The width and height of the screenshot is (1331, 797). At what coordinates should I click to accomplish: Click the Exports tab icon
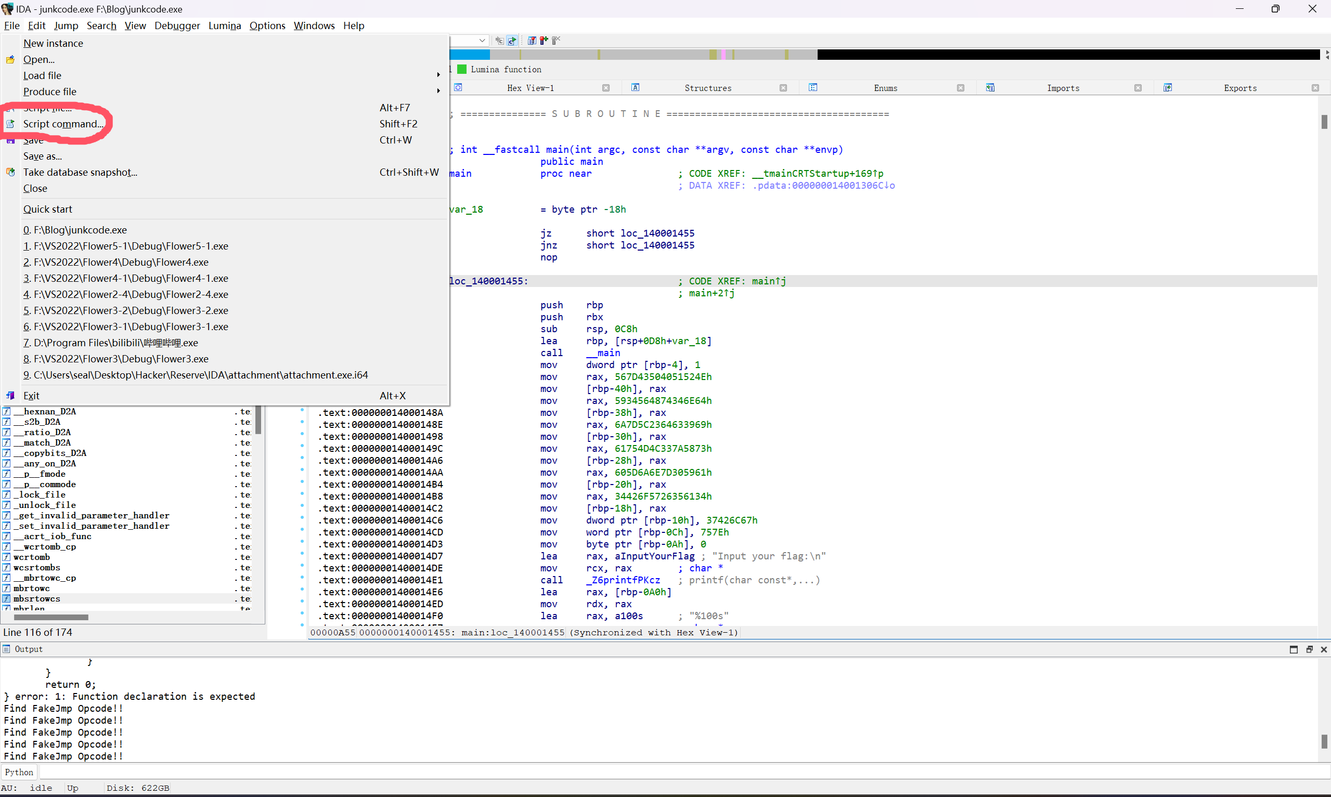[x=1168, y=87]
